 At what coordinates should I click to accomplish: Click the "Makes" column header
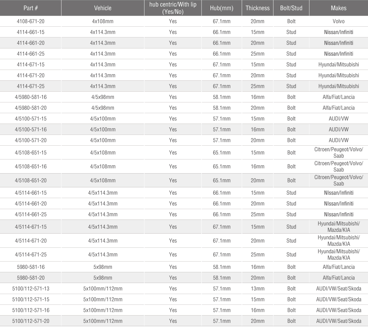(x=339, y=8)
